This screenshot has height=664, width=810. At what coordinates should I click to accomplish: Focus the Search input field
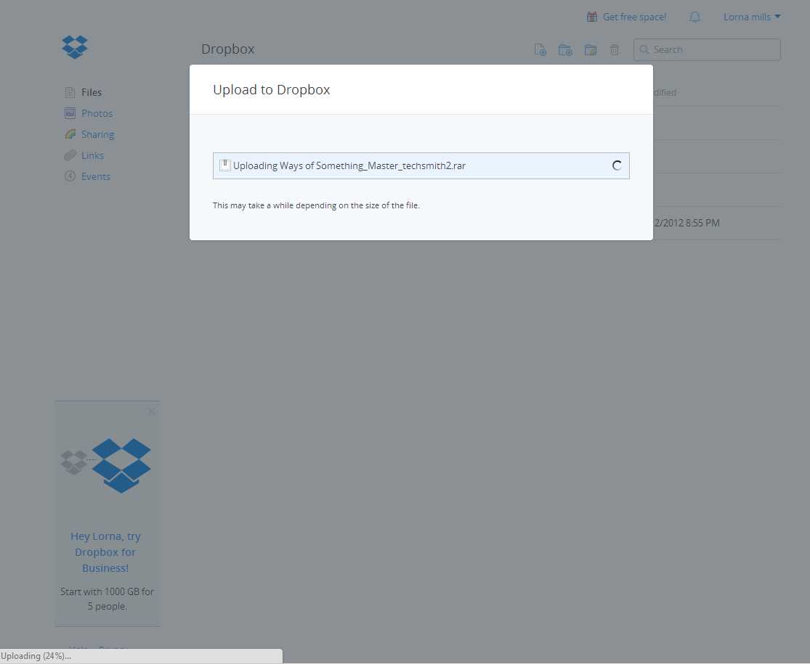click(x=707, y=49)
